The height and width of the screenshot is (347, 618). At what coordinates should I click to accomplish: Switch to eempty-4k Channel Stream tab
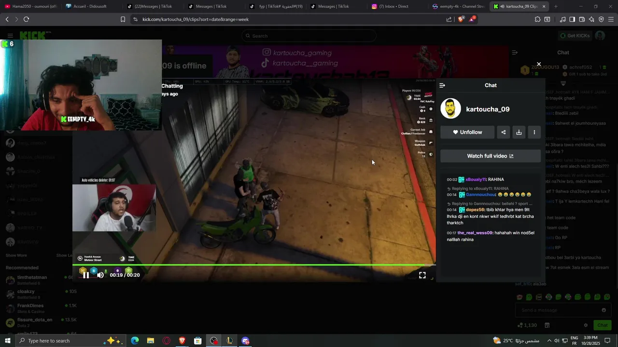(x=458, y=6)
